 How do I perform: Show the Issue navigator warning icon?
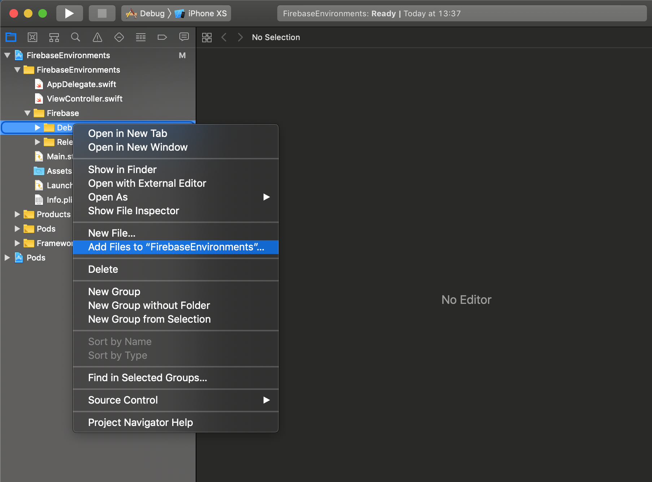pyautogui.click(x=97, y=37)
